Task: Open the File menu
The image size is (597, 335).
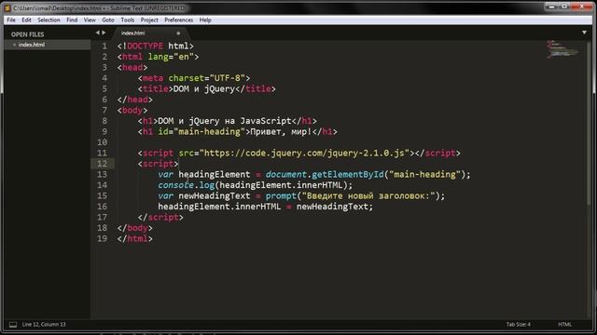Action: point(11,20)
